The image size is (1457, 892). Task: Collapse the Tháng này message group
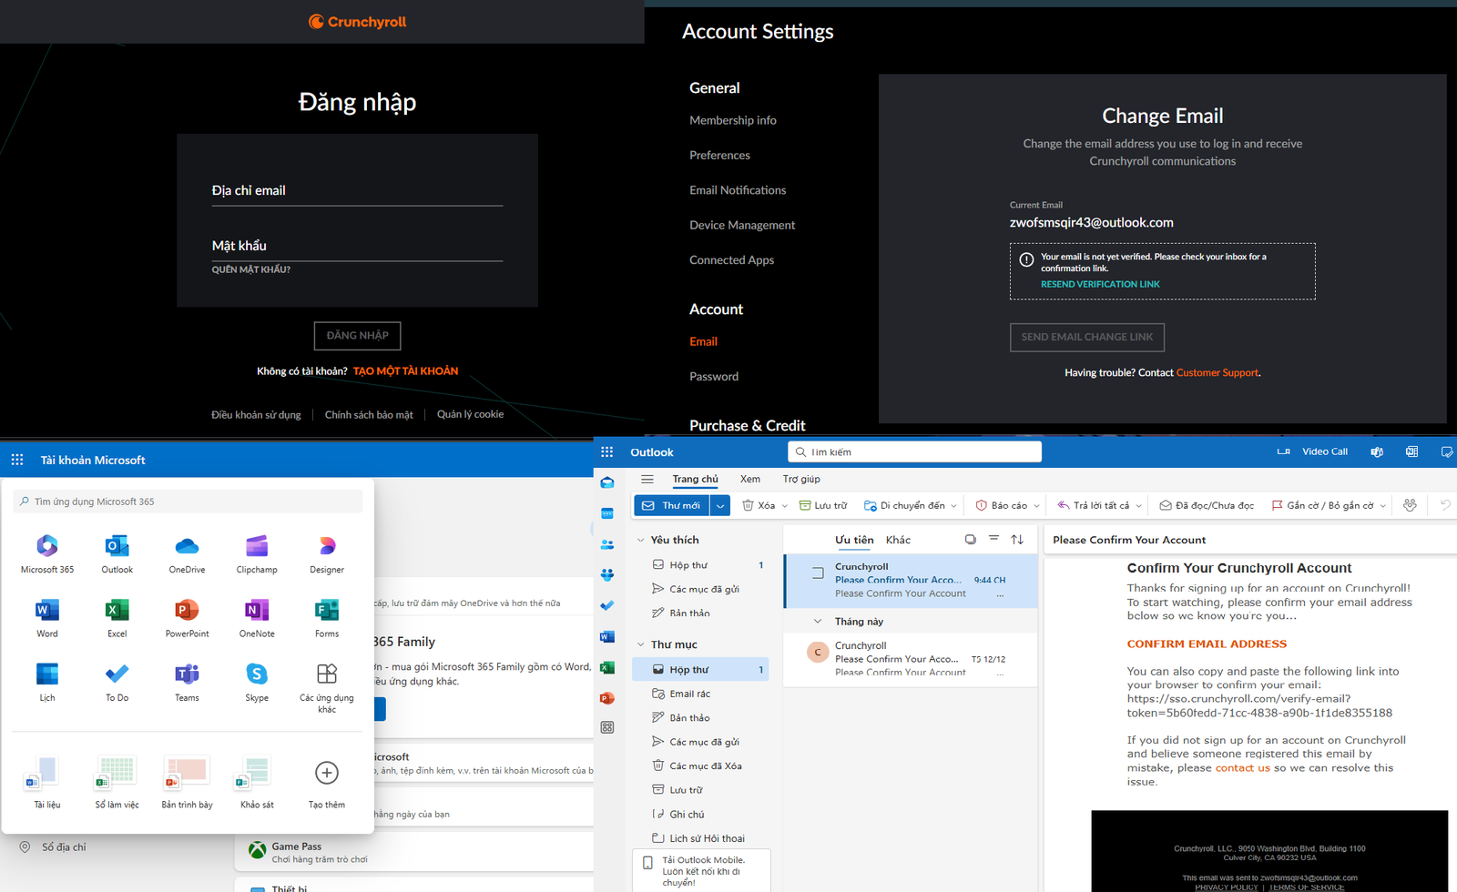click(x=817, y=622)
